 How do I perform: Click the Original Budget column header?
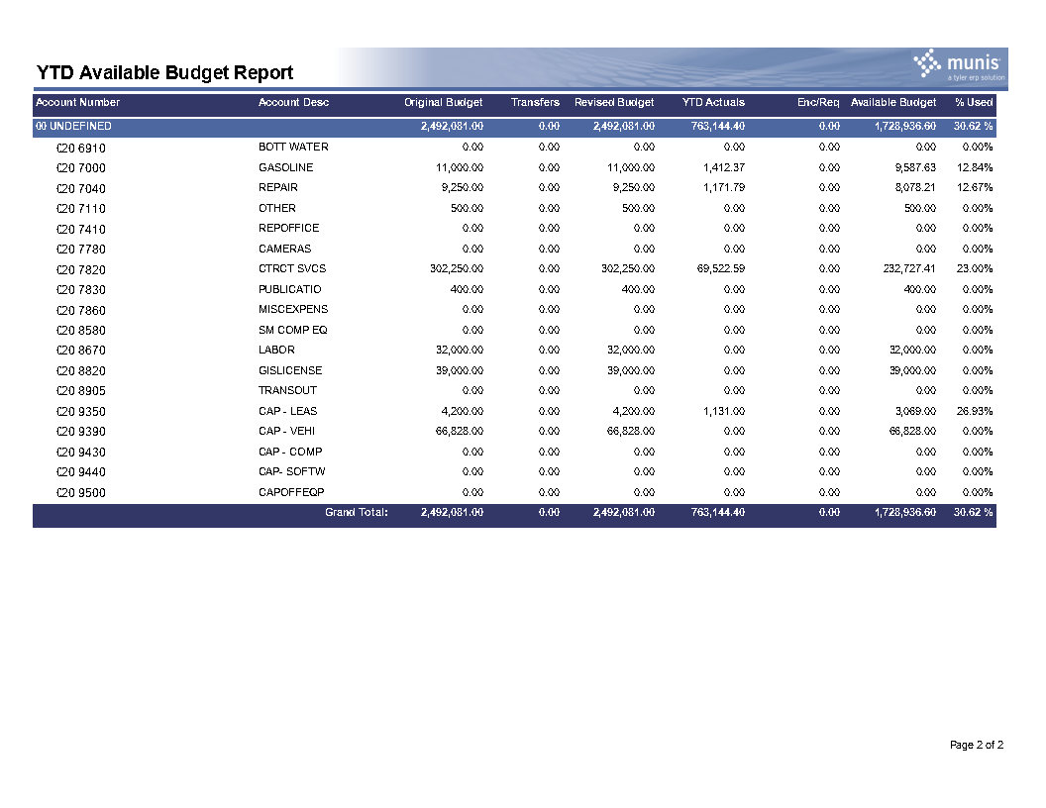point(443,102)
